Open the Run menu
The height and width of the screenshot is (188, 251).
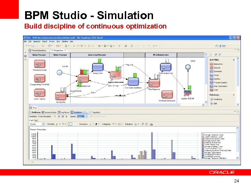pos(58,41)
